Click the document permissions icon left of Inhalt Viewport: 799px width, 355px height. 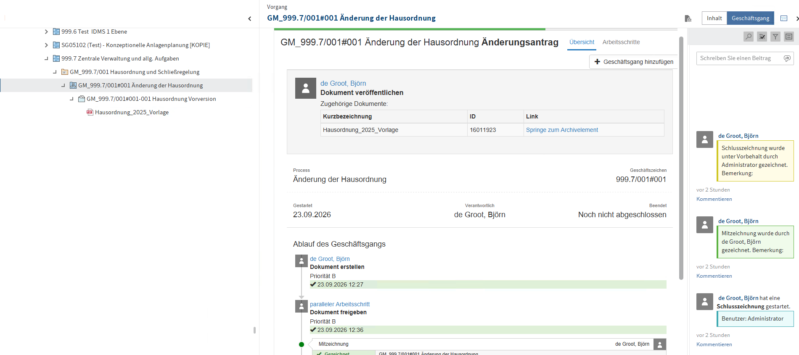[688, 18]
